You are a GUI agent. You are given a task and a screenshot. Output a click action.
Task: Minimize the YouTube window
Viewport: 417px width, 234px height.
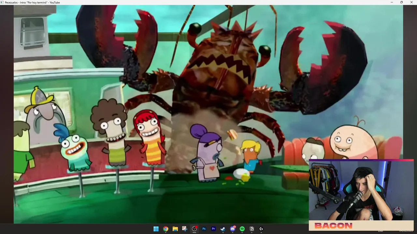point(392,2)
